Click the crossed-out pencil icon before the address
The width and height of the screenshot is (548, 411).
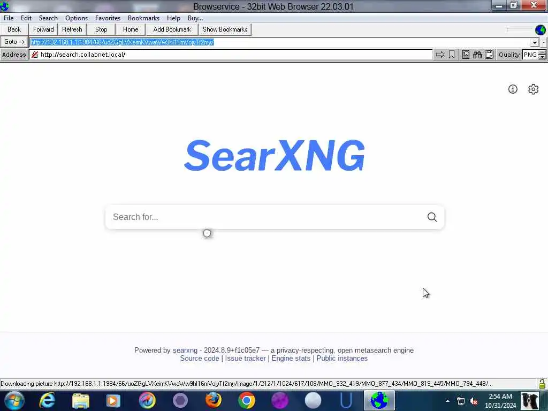(35, 55)
